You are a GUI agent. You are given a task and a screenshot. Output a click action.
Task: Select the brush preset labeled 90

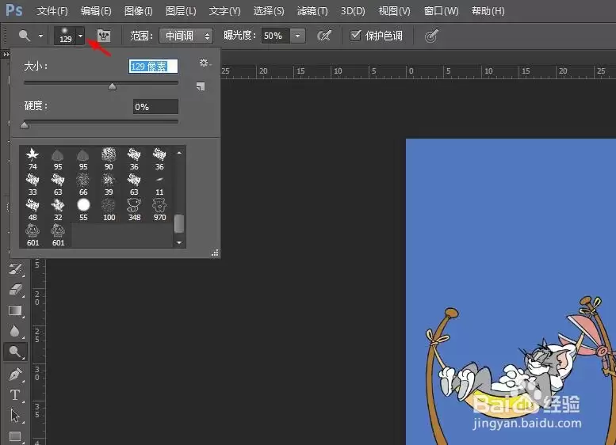[x=109, y=159]
